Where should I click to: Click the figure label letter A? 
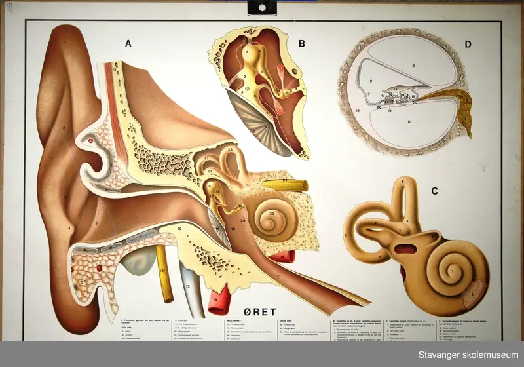pos(129,44)
